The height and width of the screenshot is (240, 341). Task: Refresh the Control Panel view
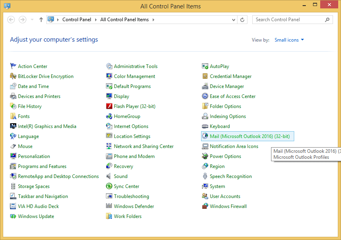point(243,19)
